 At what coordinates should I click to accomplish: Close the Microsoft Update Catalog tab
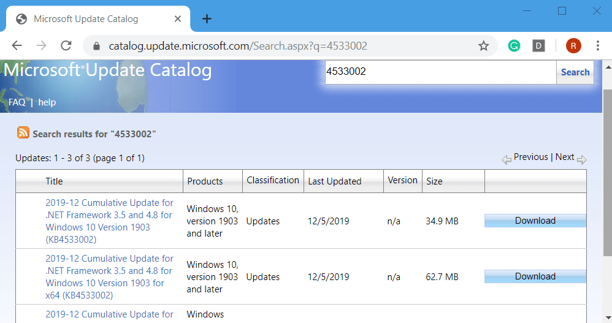[178, 19]
